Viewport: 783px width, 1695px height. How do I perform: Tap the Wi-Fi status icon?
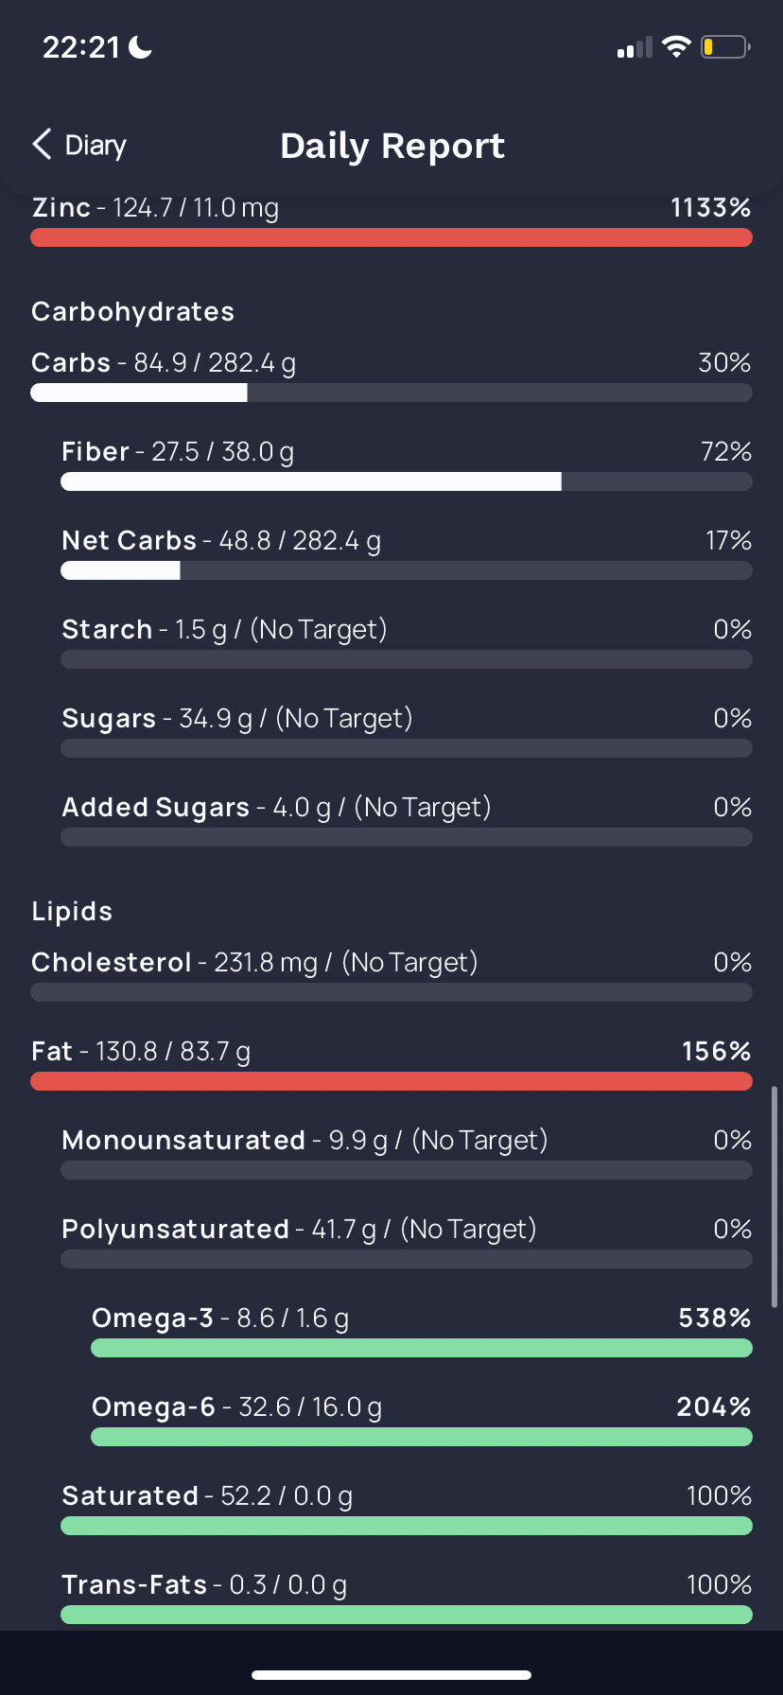676,46
